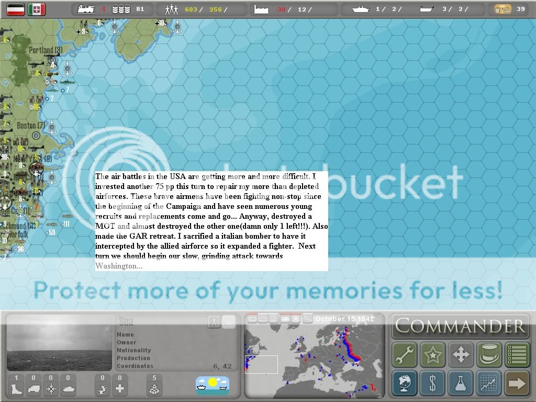Click the sunny weather sea icon
The image size is (536, 402).
tap(213, 386)
